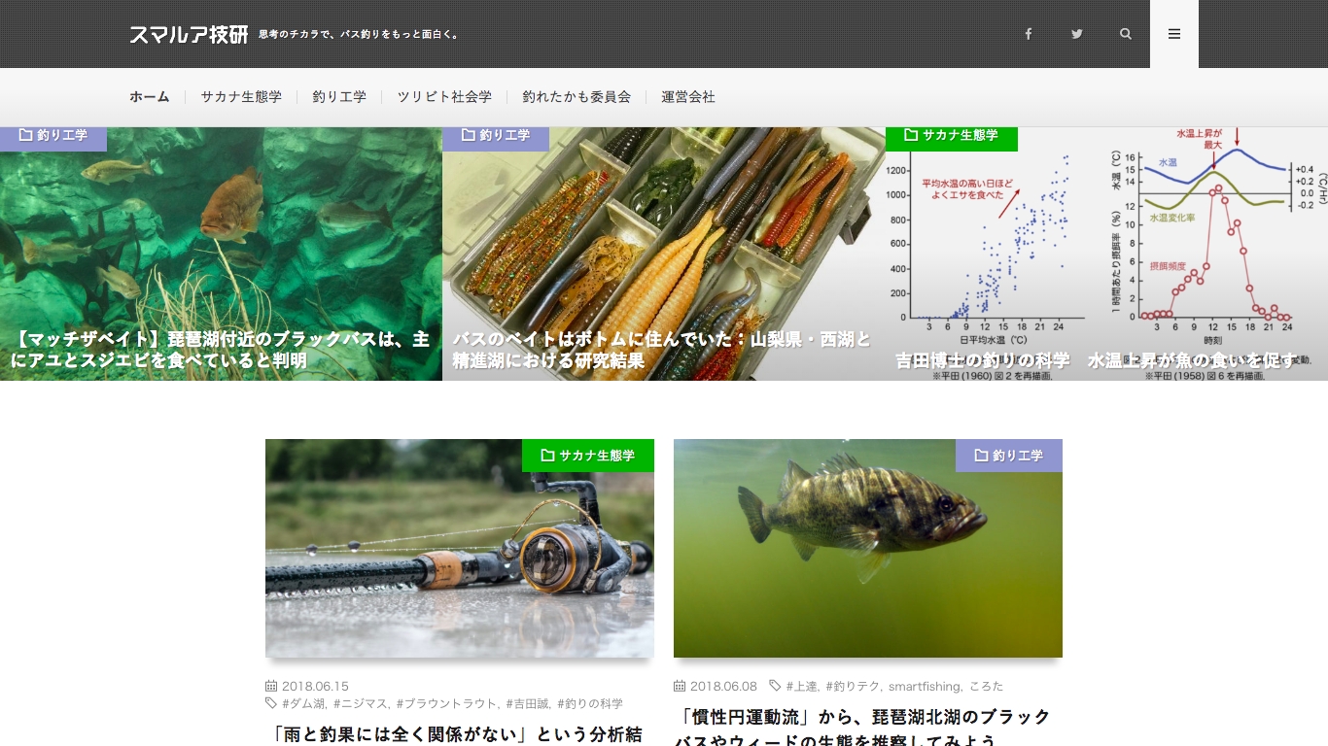Click the calendar icon beside 2018.06.08
The height and width of the screenshot is (746, 1328).
coord(680,686)
